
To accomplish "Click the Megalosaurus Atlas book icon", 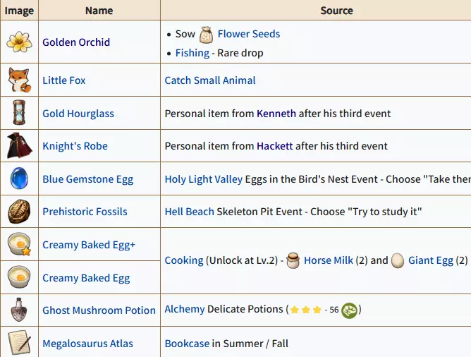I will click(19, 344).
